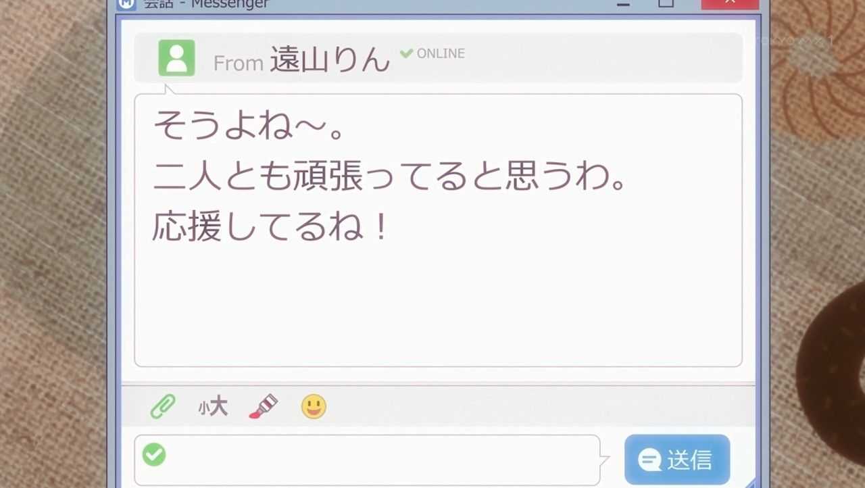Click the chat bubble icon on the send button

tap(649, 460)
